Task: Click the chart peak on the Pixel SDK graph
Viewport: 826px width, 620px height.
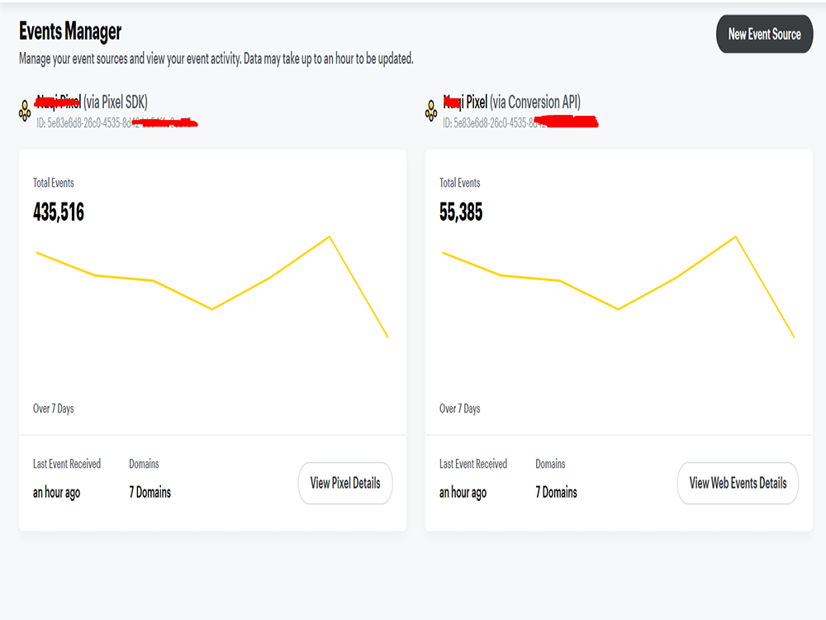Action: pos(328,236)
